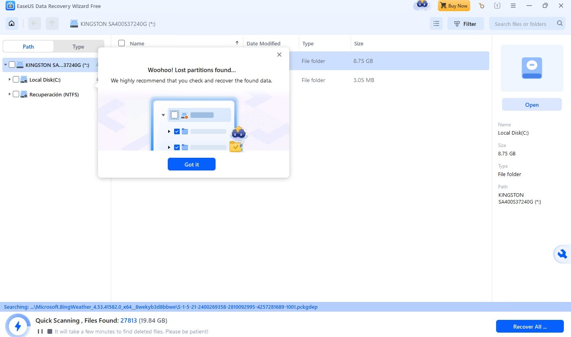This screenshot has width=571, height=337.
Task: Expand the Local Disk(C:) tree node
Action: click(10, 80)
